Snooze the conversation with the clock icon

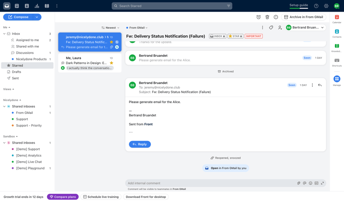(x=258, y=17)
